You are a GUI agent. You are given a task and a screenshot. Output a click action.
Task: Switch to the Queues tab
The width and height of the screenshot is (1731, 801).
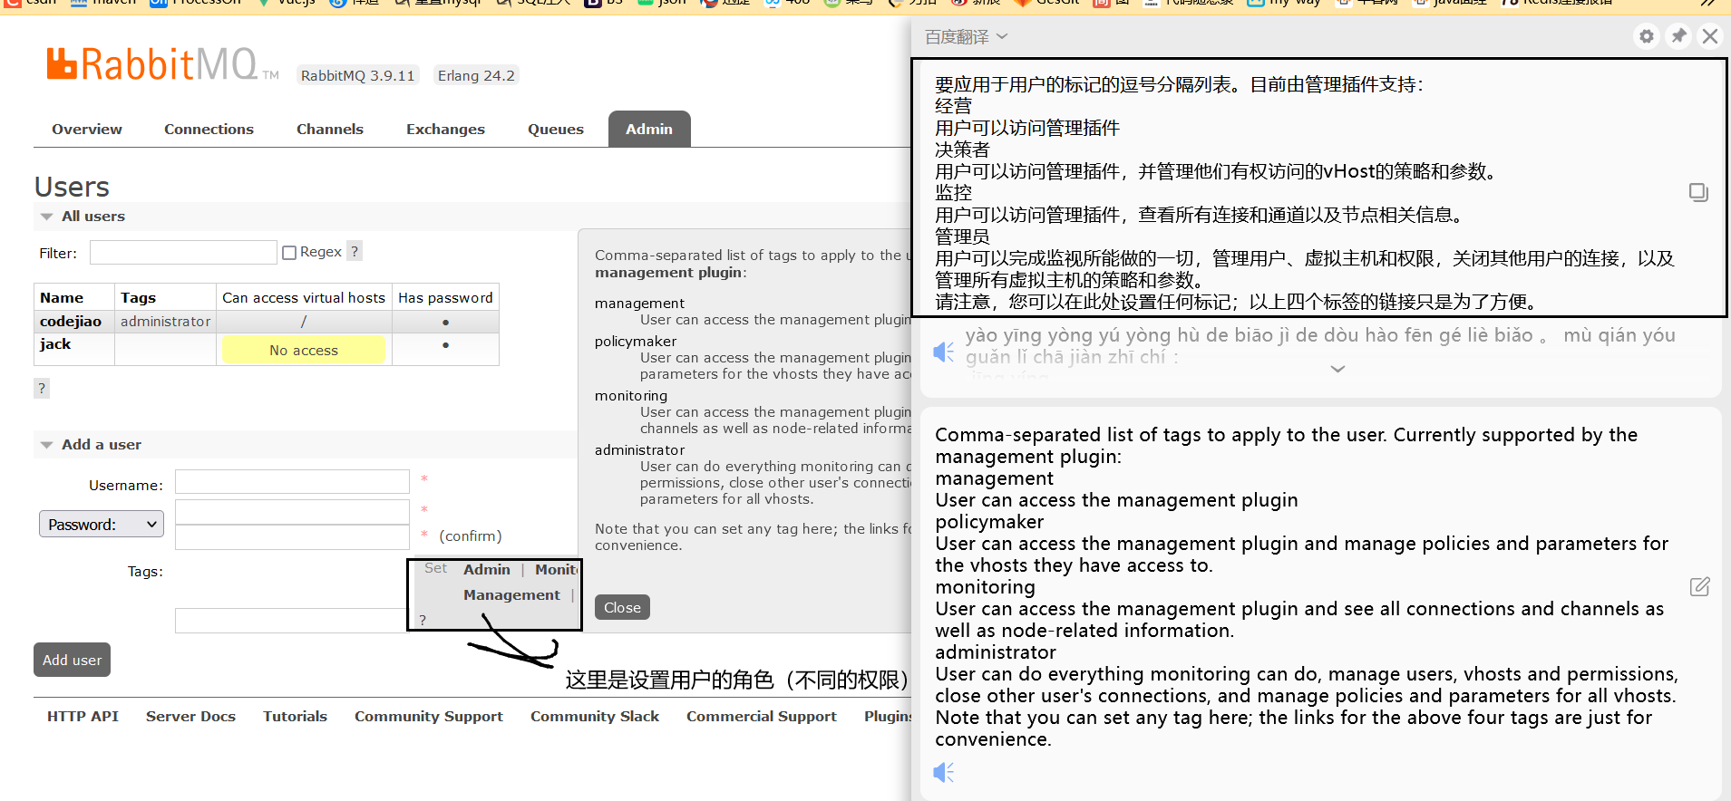[x=556, y=129]
